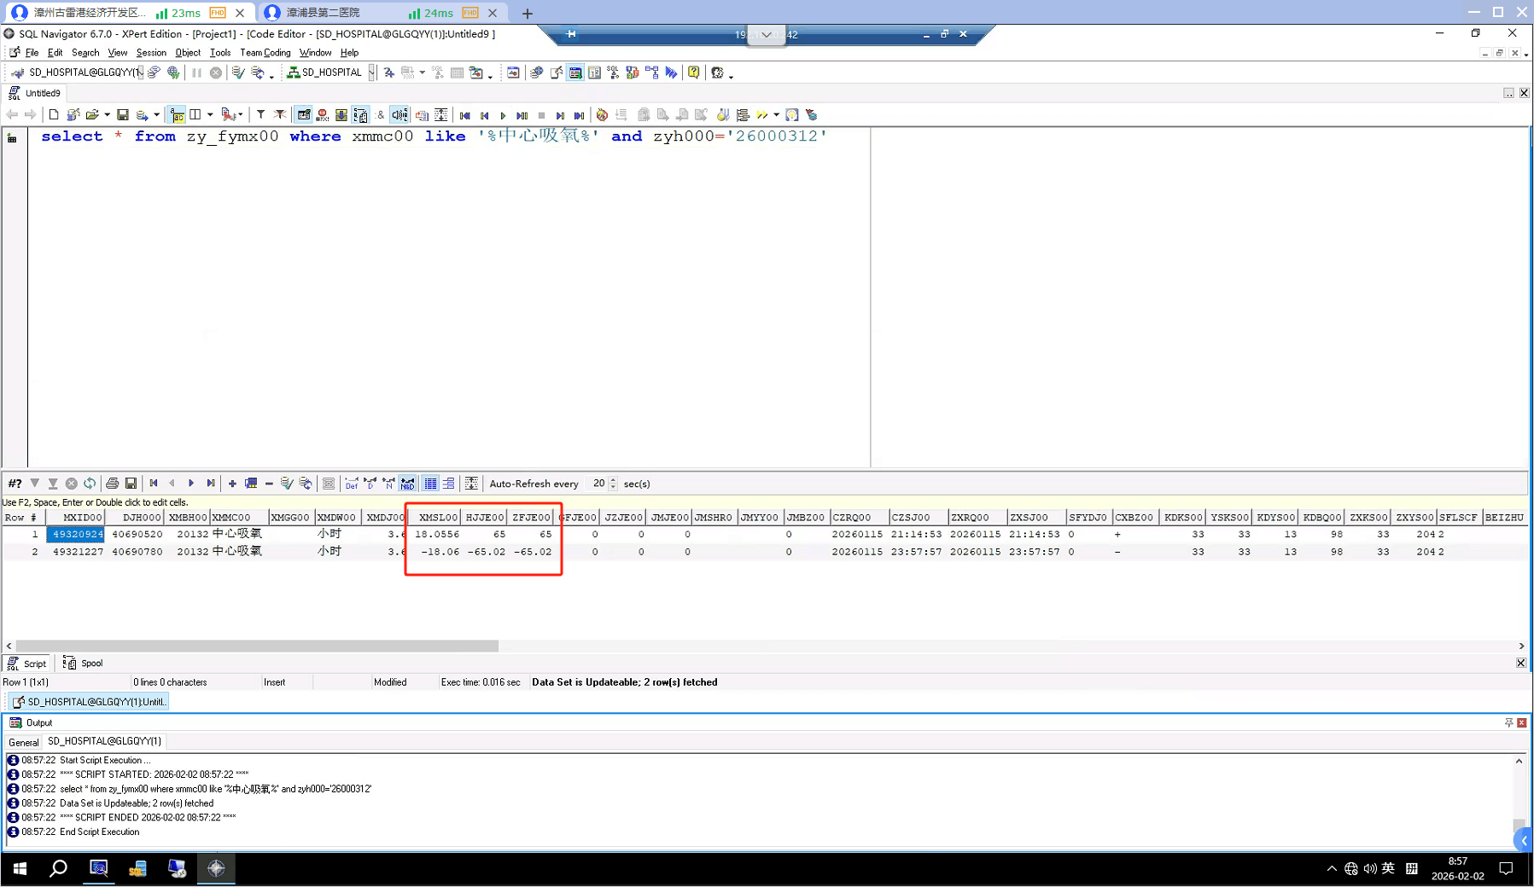Viewport: 1534px width, 887px height.
Task: Select the MXID00 cell 49320924
Action: pyautogui.click(x=78, y=535)
